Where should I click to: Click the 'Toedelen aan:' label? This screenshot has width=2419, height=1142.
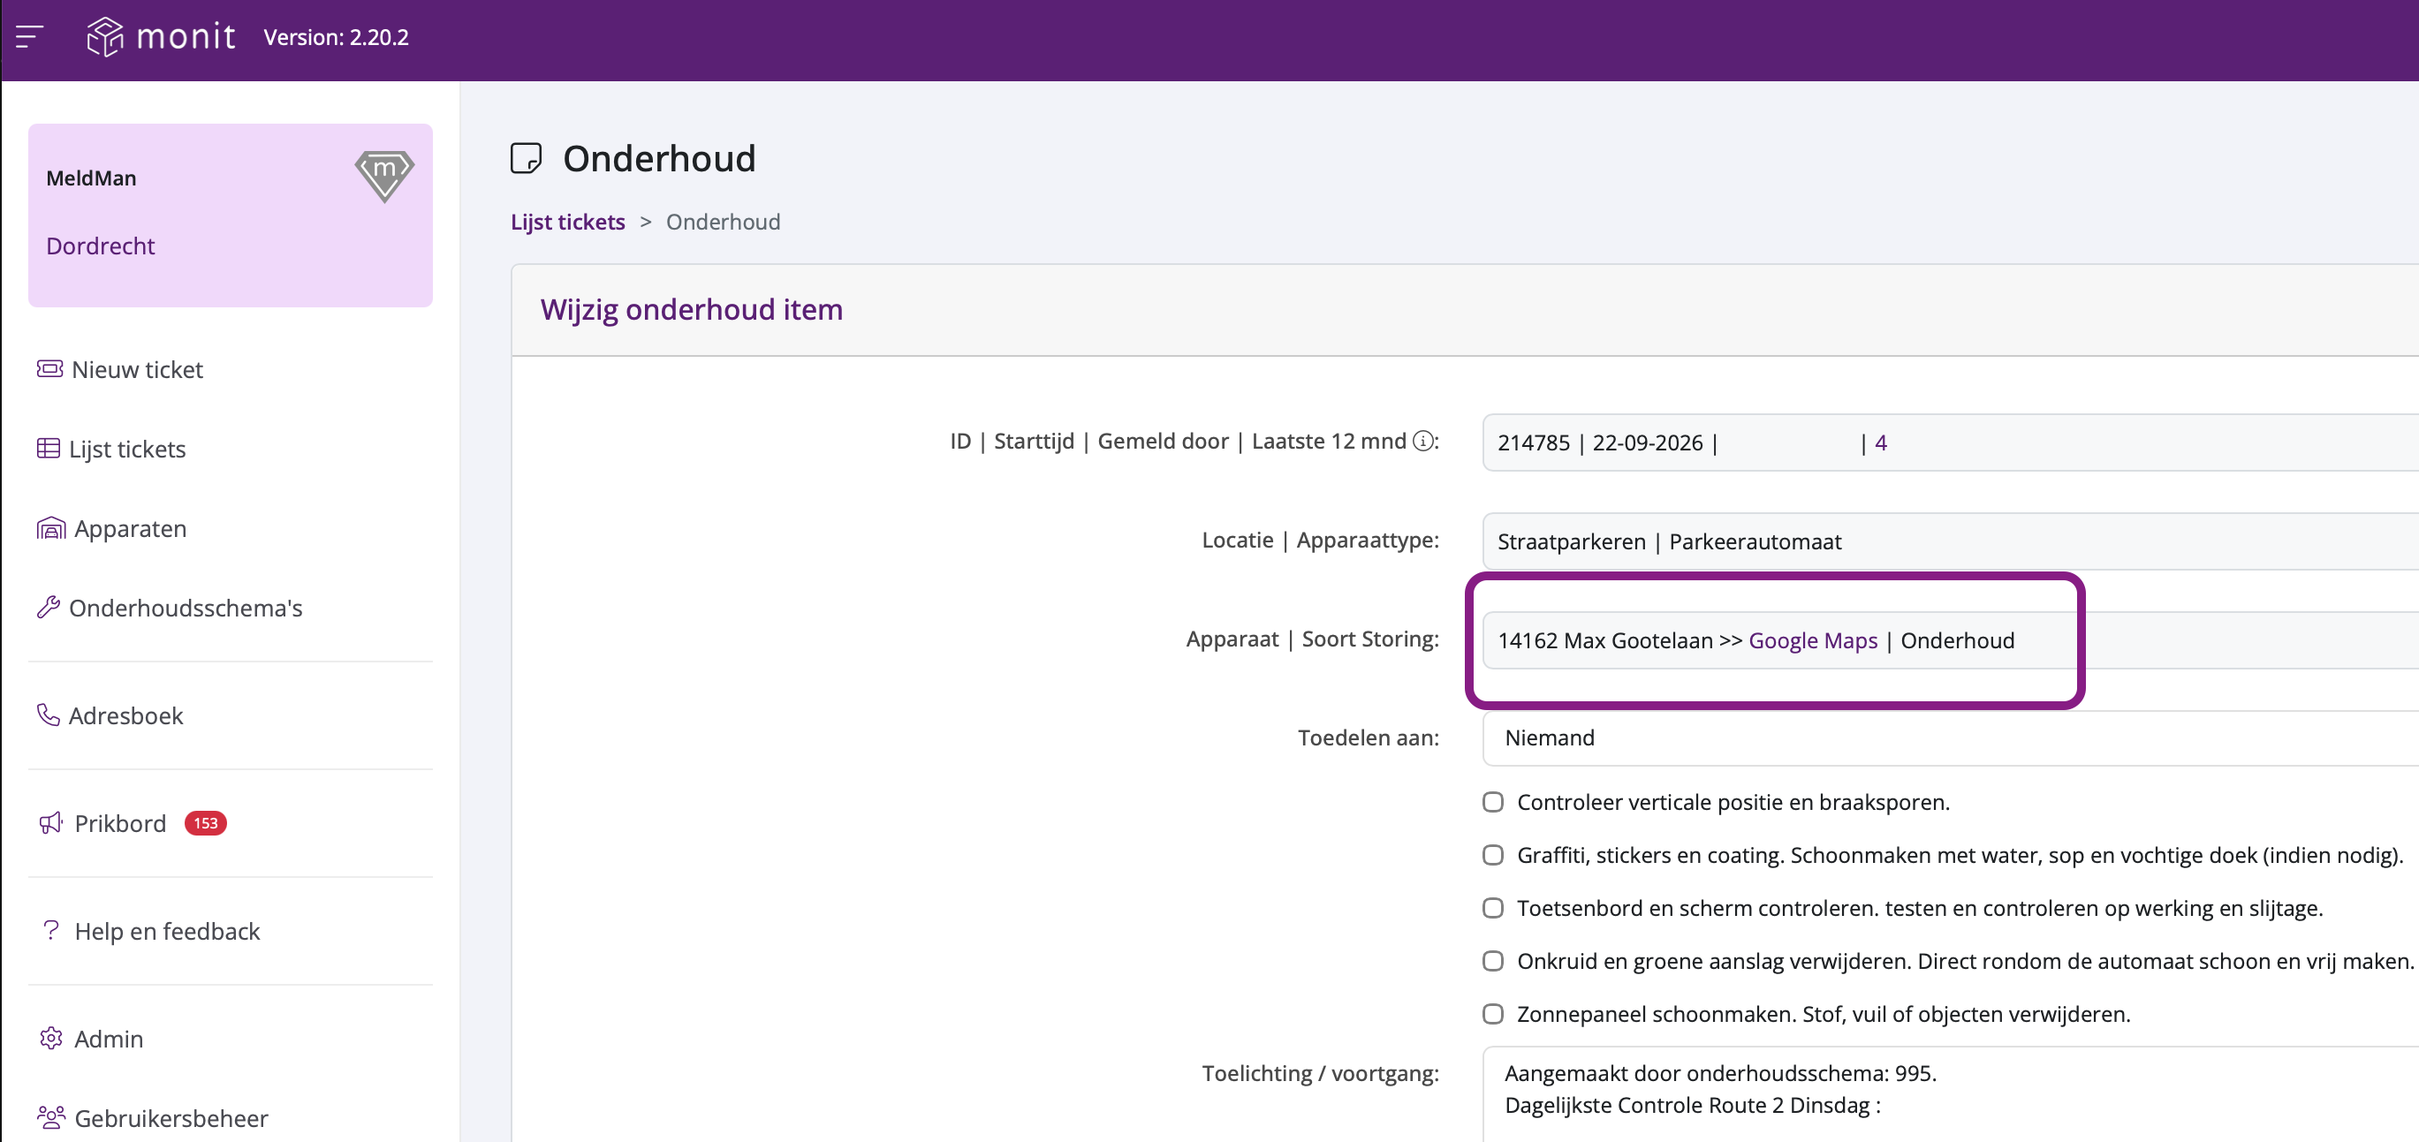(1369, 737)
